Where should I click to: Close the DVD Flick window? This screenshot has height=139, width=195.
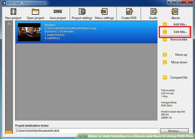(x=187, y=2)
